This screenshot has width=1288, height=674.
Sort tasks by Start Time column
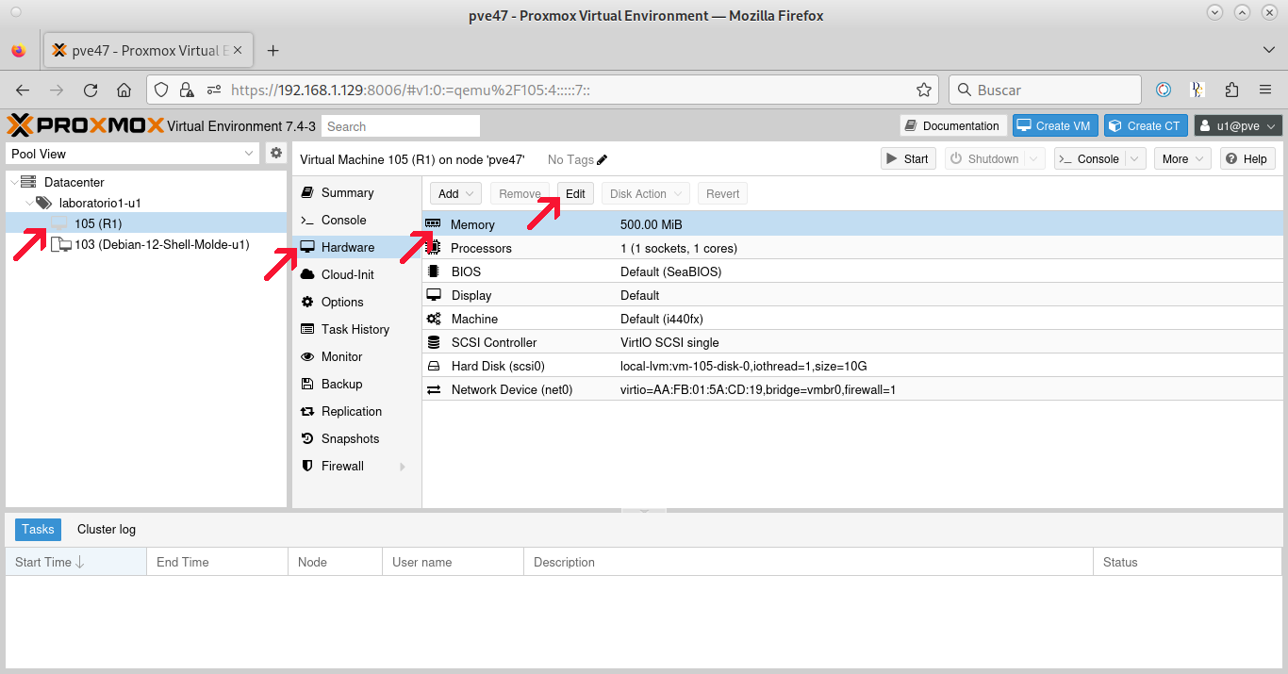(76, 562)
